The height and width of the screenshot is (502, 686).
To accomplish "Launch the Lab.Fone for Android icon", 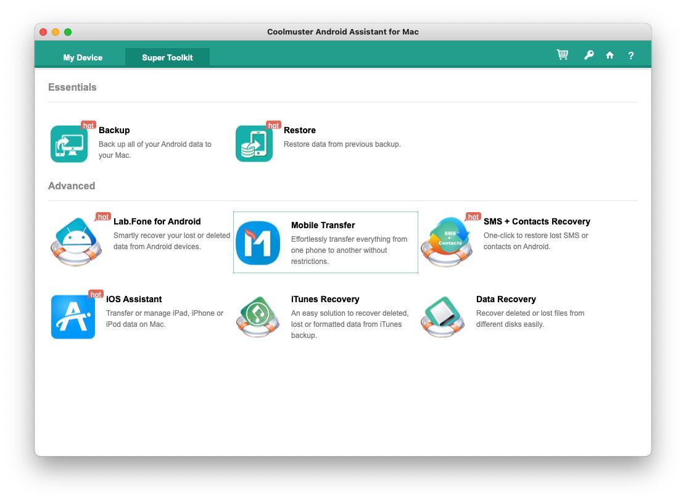I will click(76, 242).
